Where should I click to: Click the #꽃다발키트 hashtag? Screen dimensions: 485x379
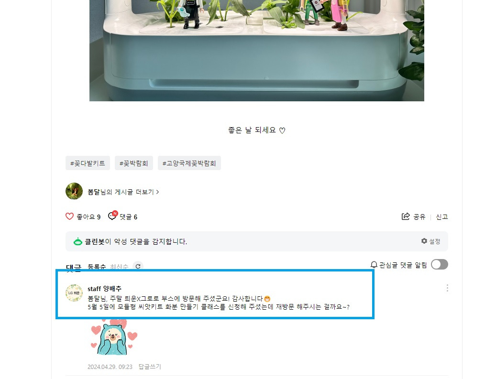88,163
